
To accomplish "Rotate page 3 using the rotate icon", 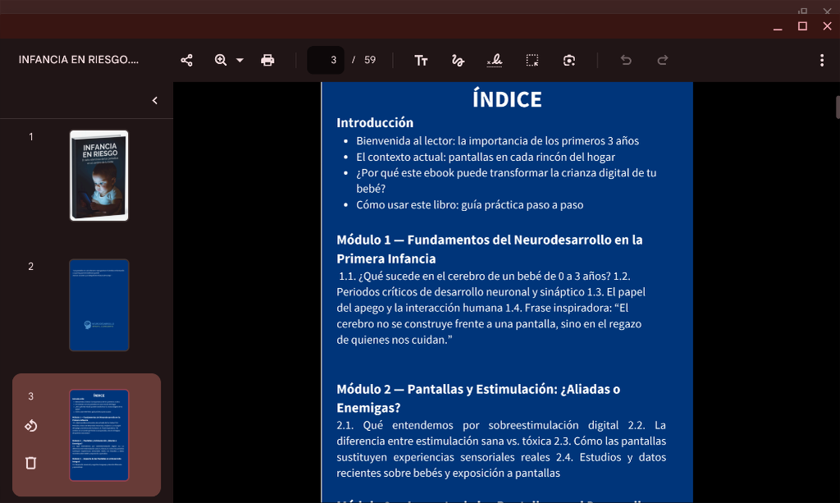I will pyautogui.click(x=31, y=425).
